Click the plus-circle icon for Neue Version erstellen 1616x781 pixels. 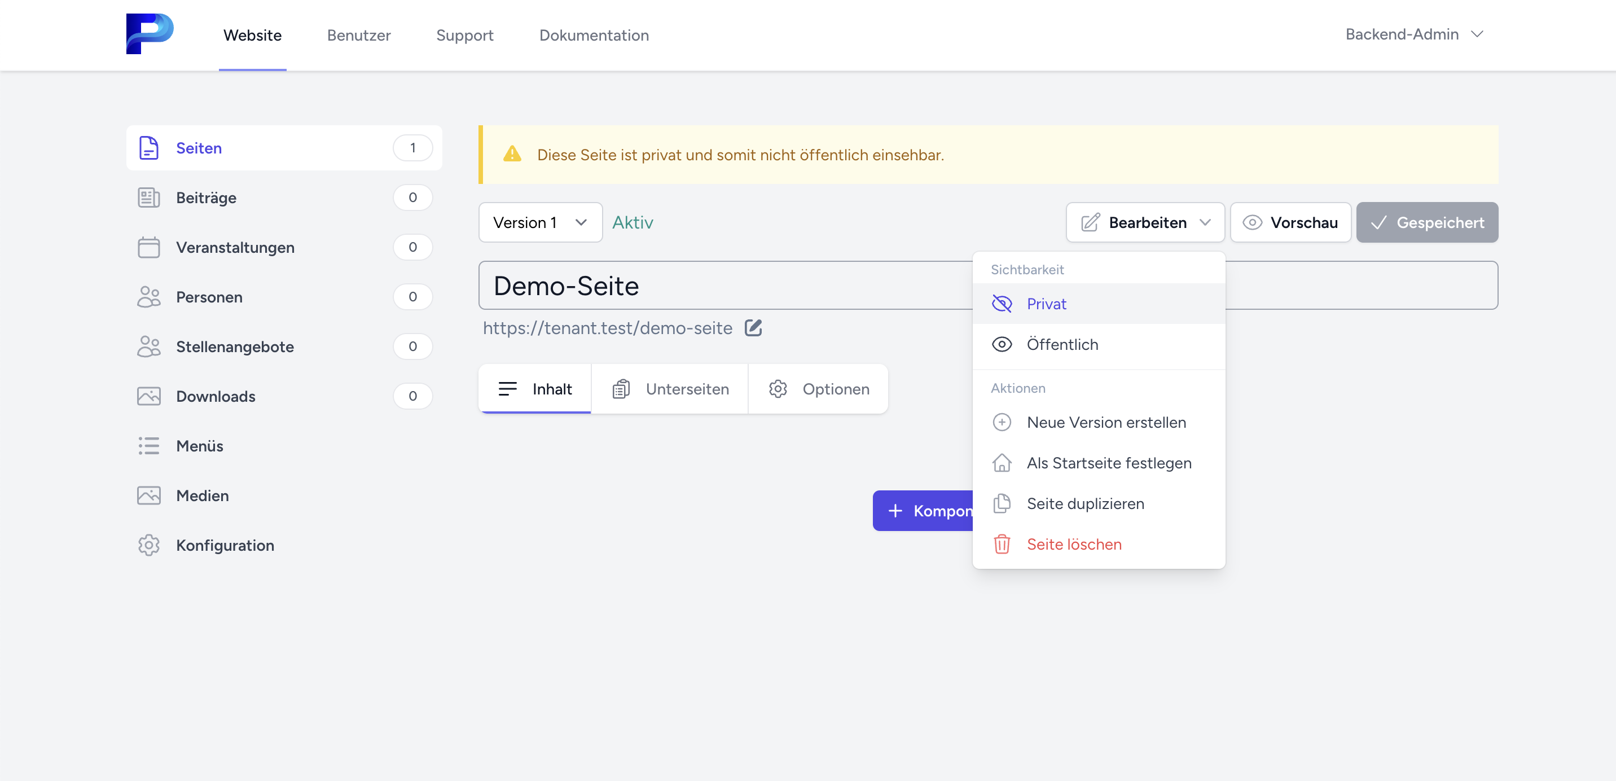(x=1001, y=422)
